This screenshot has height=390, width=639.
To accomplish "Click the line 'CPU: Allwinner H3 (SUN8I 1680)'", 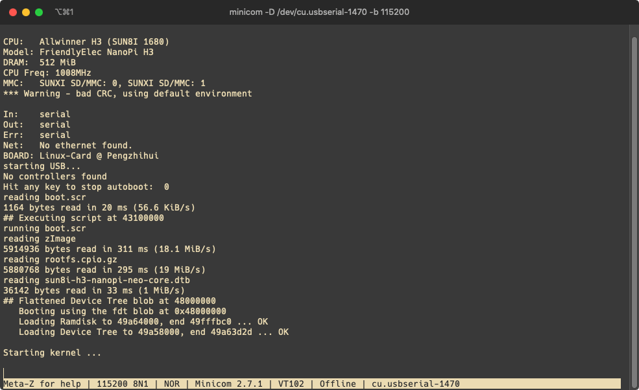I will pos(86,42).
